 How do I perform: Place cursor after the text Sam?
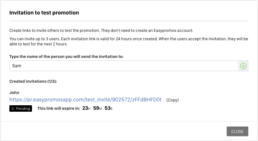click(x=22, y=66)
